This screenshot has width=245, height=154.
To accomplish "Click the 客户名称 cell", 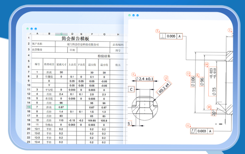I will click(x=44, y=44).
